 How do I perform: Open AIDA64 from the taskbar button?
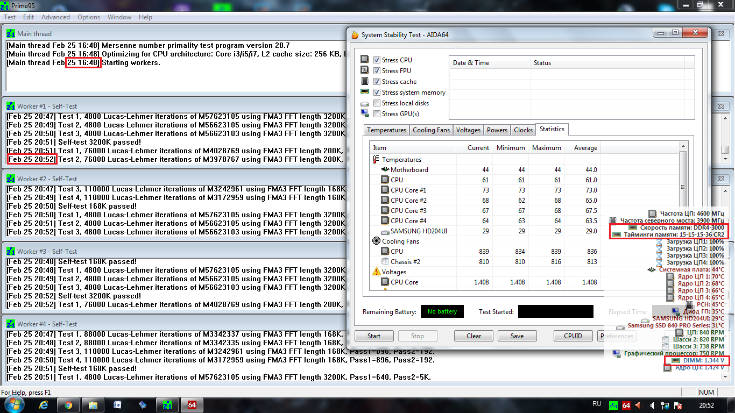click(x=192, y=404)
